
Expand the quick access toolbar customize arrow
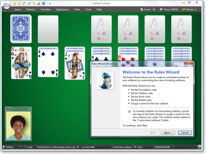50,4
